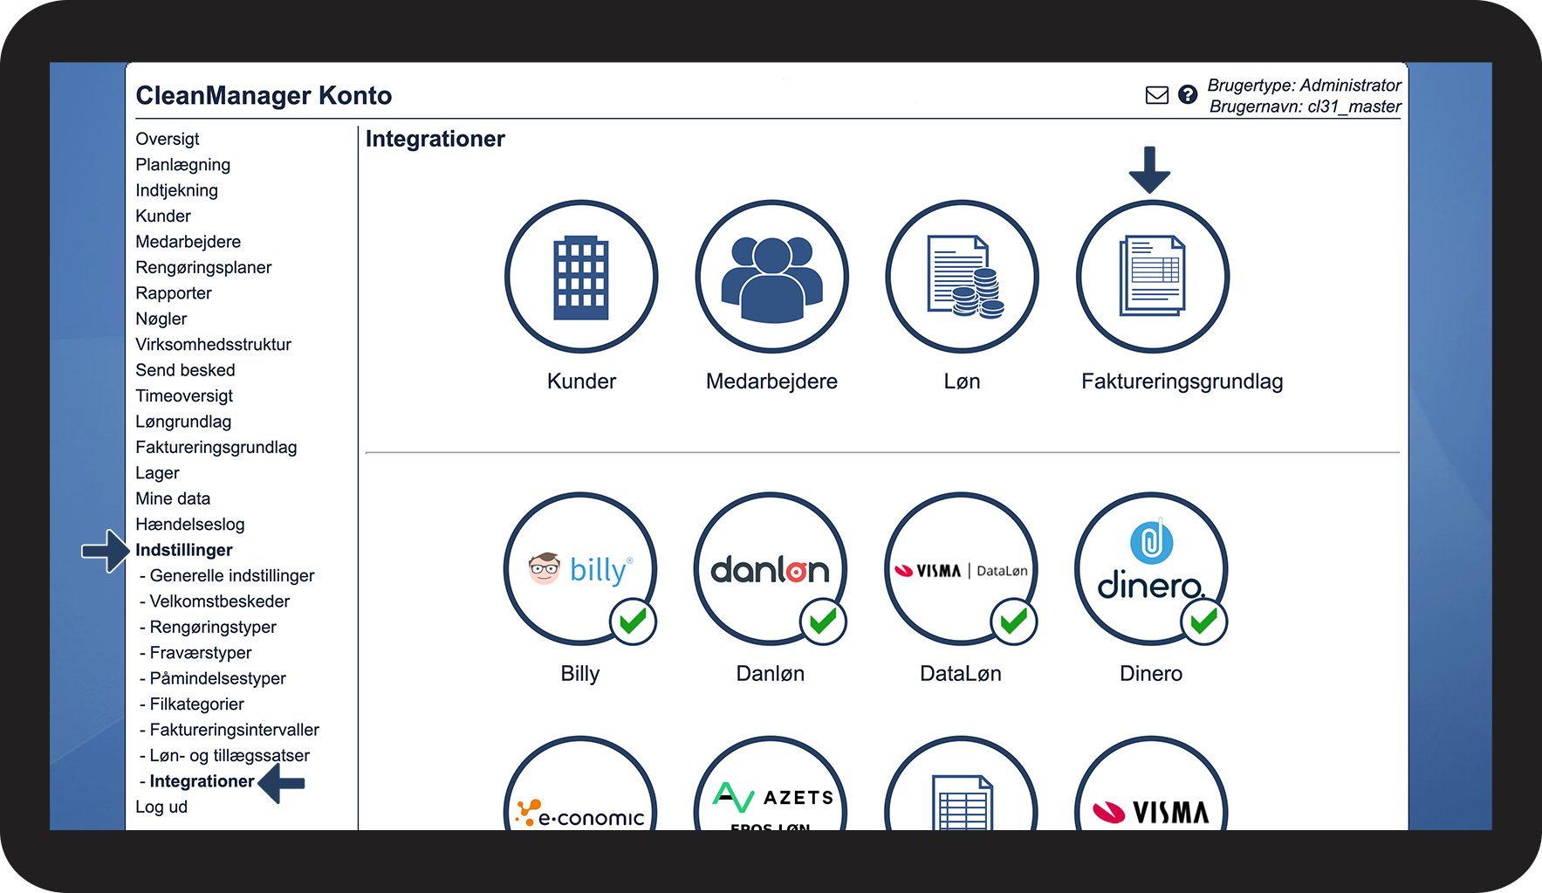This screenshot has height=893, width=1542.
Task: Open Mine data in the sidebar
Action: point(173,498)
